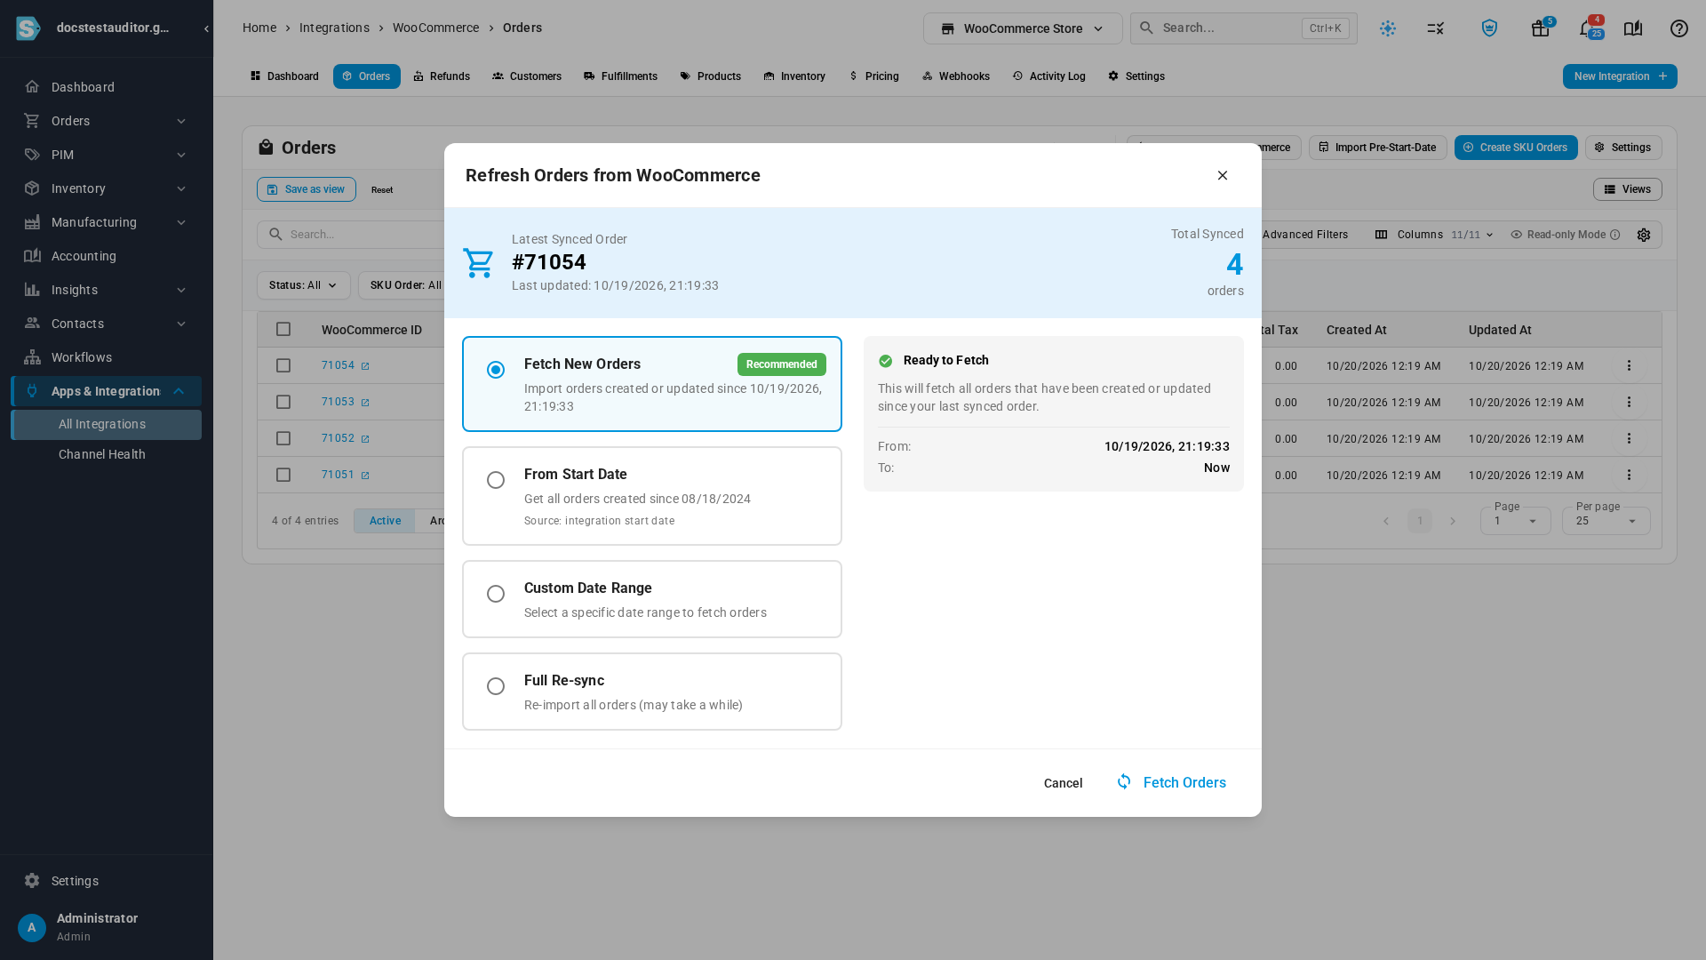Open external link icon for order 71052
The height and width of the screenshot is (960, 1706).
365,439
